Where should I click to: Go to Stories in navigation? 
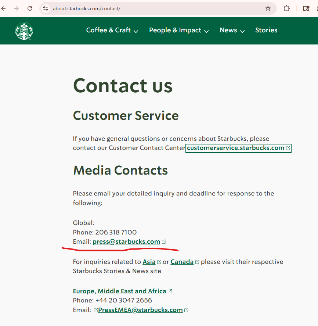(x=266, y=30)
